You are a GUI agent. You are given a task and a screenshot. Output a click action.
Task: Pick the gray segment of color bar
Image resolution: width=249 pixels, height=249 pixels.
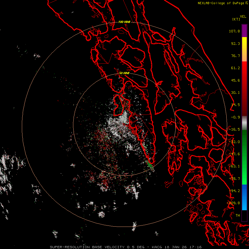point(244,123)
